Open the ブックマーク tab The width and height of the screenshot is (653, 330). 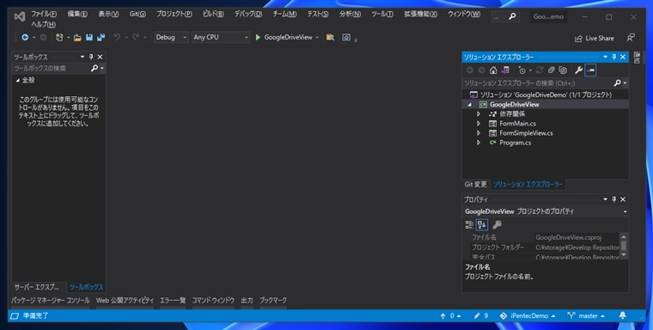273,301
